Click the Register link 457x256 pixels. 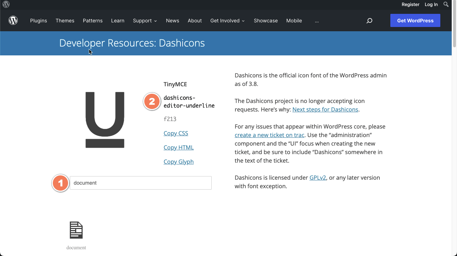(411, 5)
